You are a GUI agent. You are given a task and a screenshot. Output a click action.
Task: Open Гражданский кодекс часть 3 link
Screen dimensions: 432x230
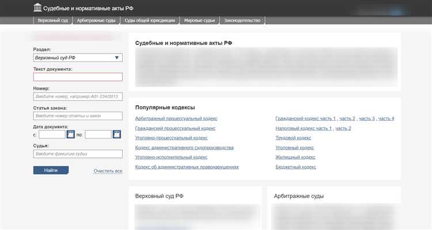(x=367, y=118)
